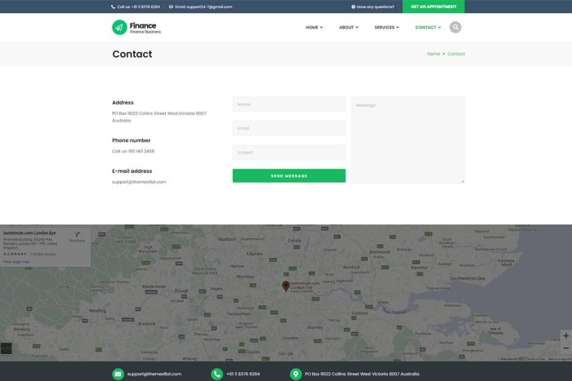Zoom out the map with minus button

coord(565,348)
